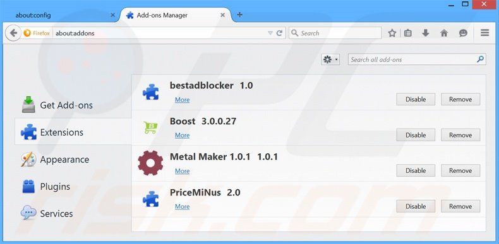Open the Services category
The height and width of the screenshot is (244, 499).
point(73,214)
